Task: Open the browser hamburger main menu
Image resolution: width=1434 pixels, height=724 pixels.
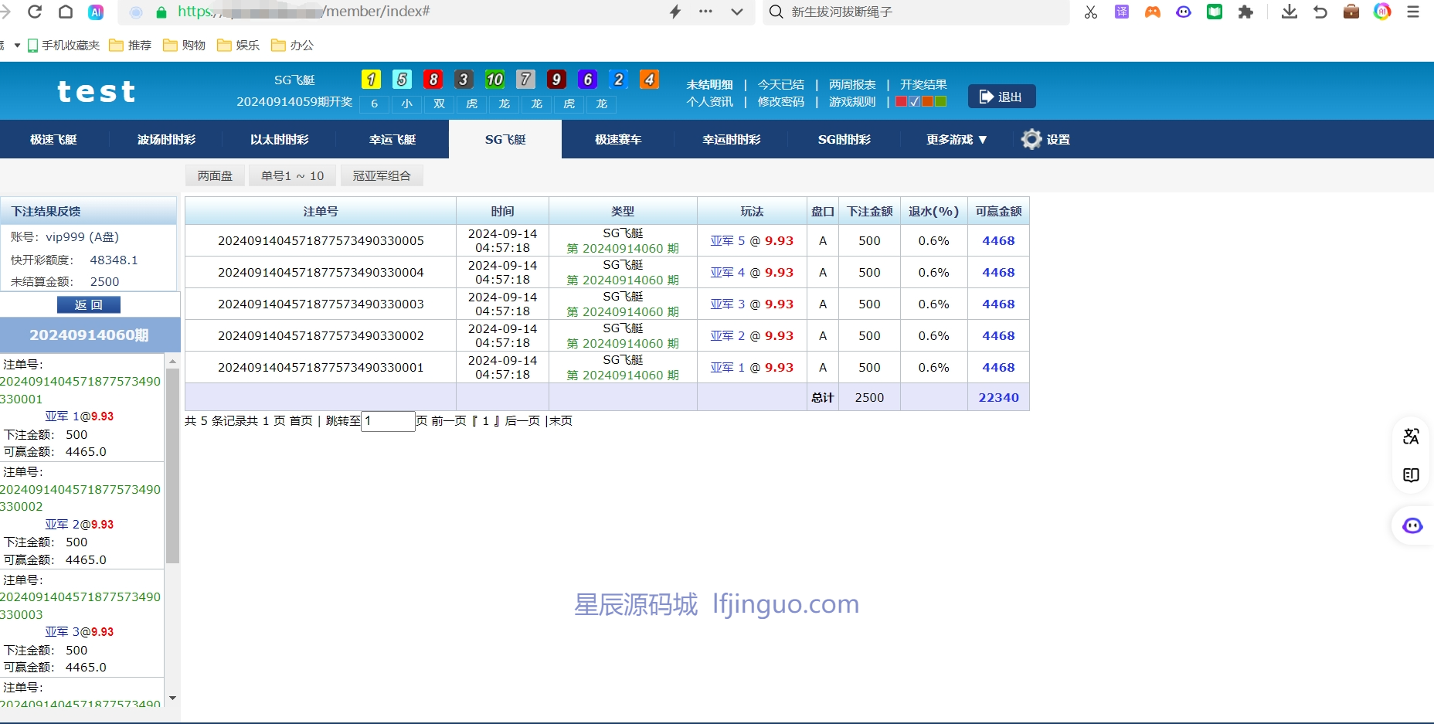Action: [1413, 12]
